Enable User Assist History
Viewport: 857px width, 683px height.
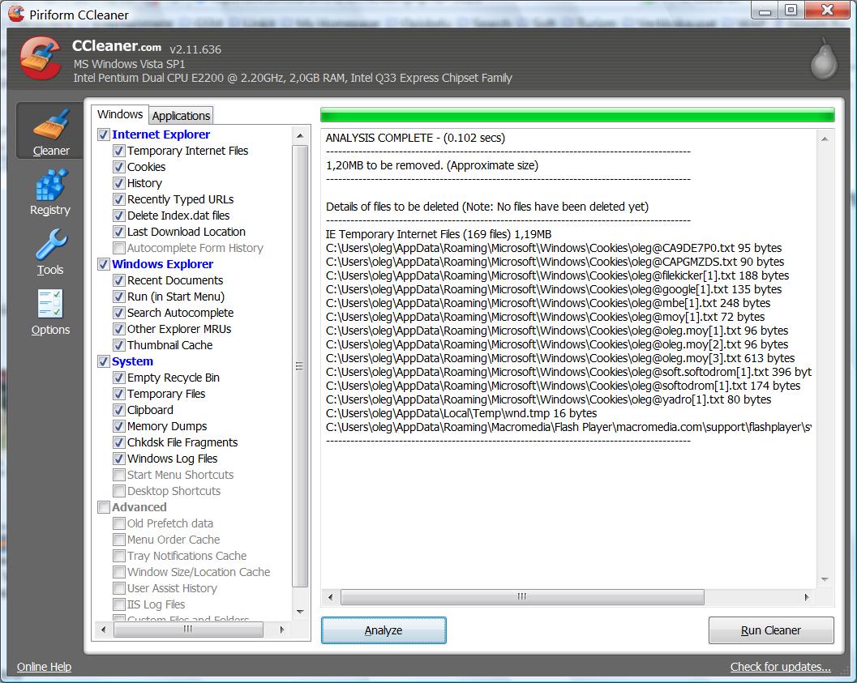coord(118,588)
